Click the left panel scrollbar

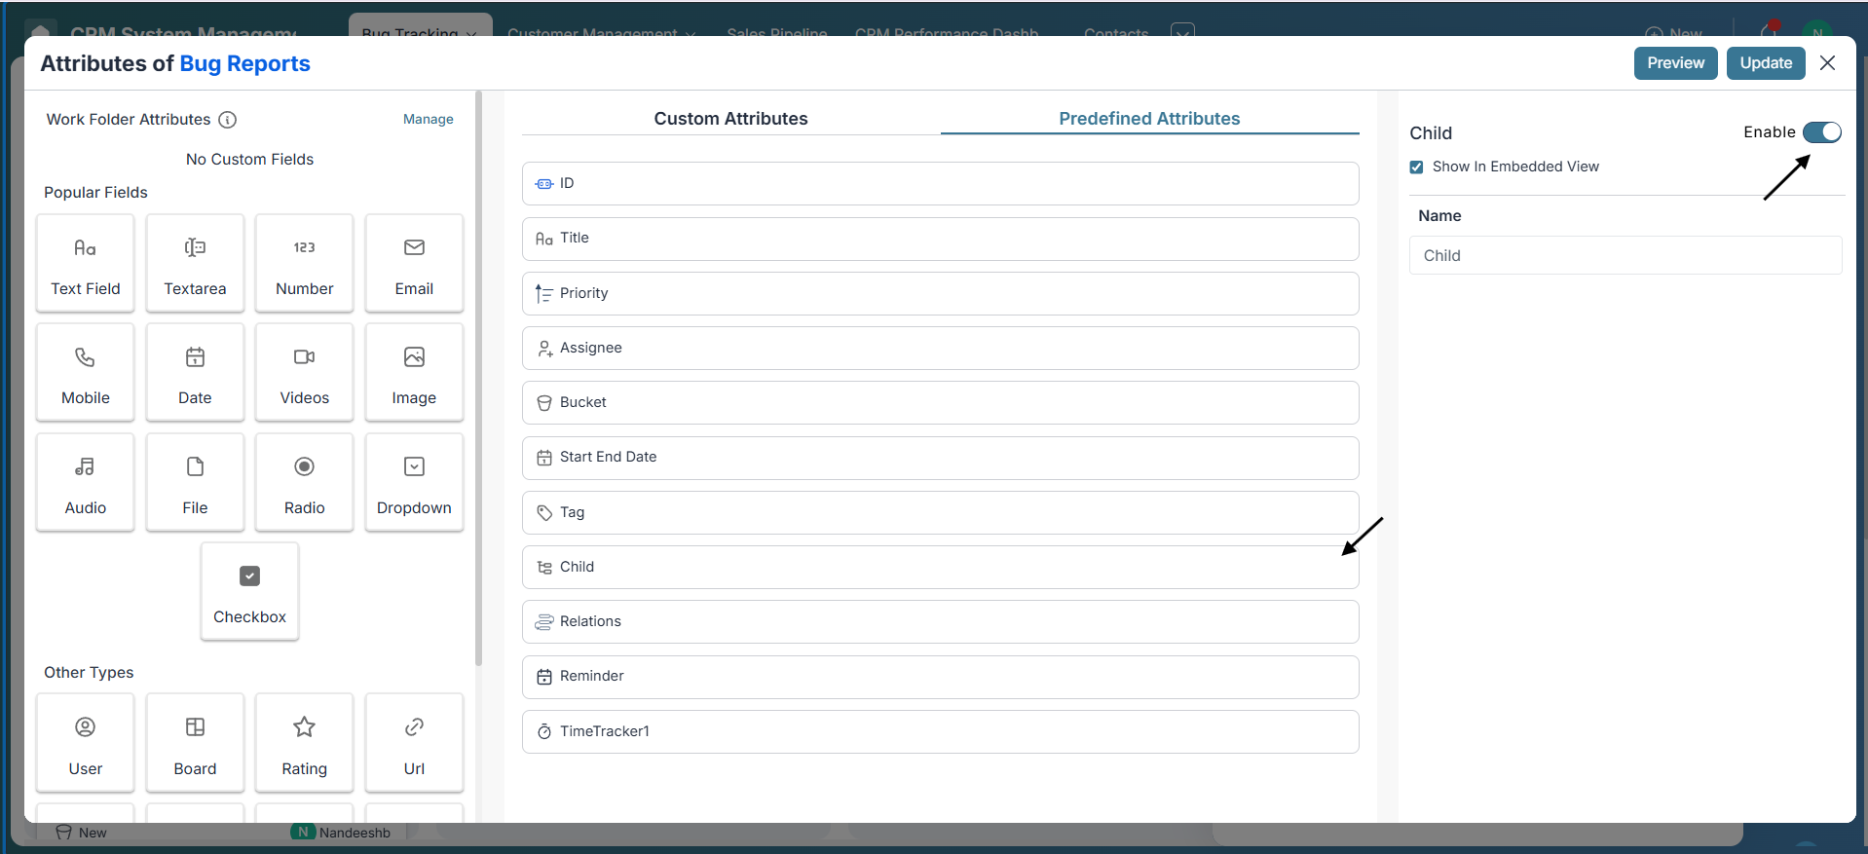pyautogui.click(x=478, y=378)
